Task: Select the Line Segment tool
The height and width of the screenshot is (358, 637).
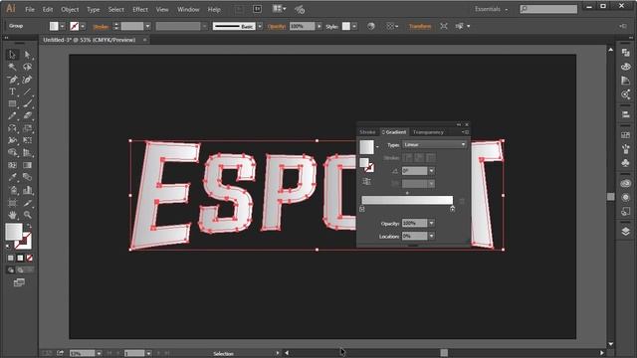Action: 27,91
